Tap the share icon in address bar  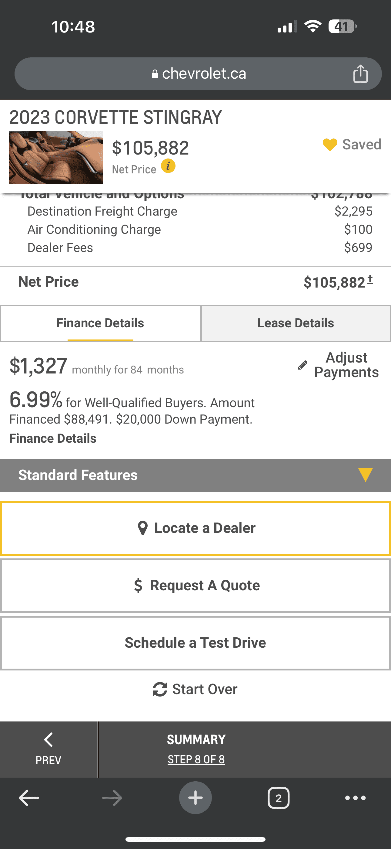(x=360, y=73)
